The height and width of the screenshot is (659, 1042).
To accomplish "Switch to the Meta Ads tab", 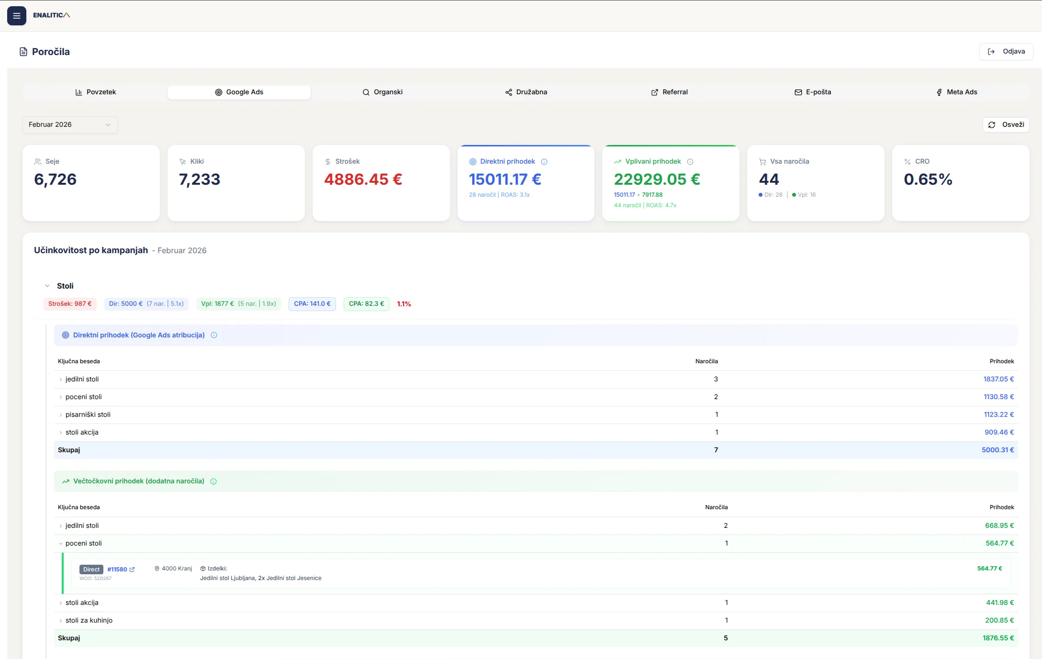I will (x=957, y=92).
